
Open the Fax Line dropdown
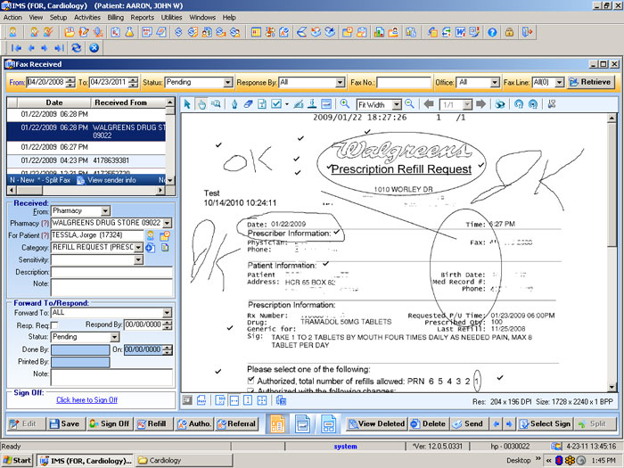tap(560, 82)
